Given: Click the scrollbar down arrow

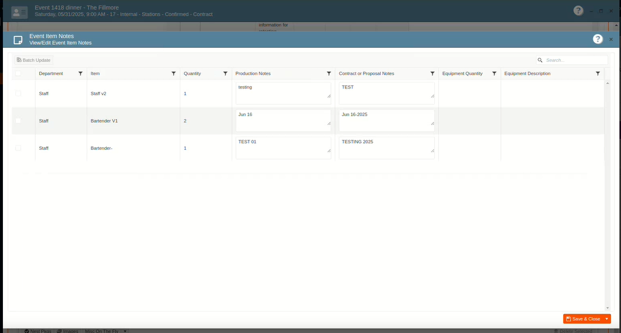Looking at the screenshot, I should coord(607,308).
